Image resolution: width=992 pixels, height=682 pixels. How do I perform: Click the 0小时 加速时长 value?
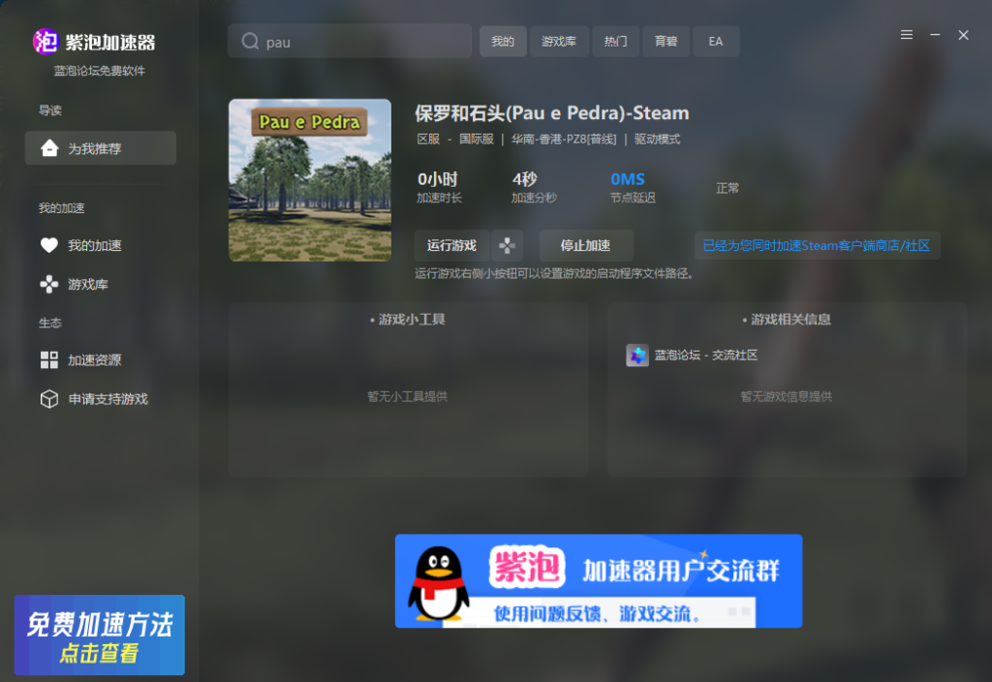click(437, 179)
